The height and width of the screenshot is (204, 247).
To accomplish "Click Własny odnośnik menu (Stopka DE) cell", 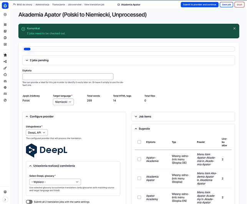I will tap(180, 159).
